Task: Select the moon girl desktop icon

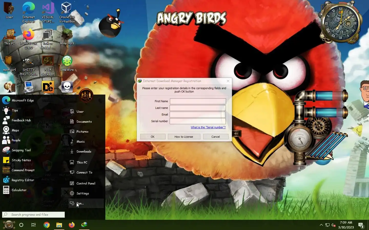Action: point(9,63)
